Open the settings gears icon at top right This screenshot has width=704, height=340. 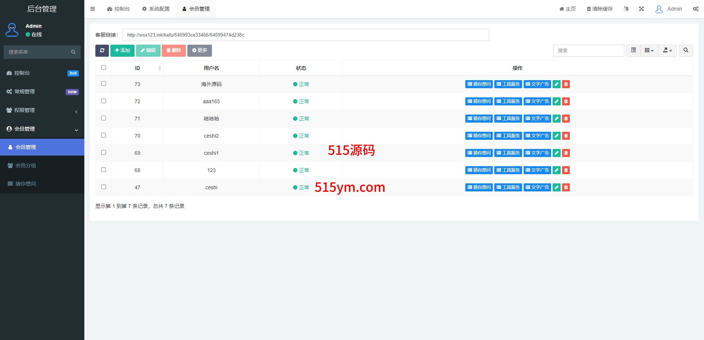(696, 9)
